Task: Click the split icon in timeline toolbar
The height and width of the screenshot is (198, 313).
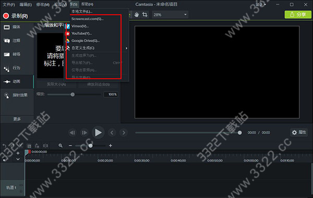Action: click(45, 146)
